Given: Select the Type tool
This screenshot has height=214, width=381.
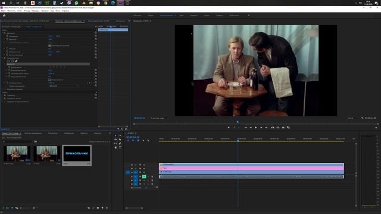Looking at the screenshot, I should [120, 147].
